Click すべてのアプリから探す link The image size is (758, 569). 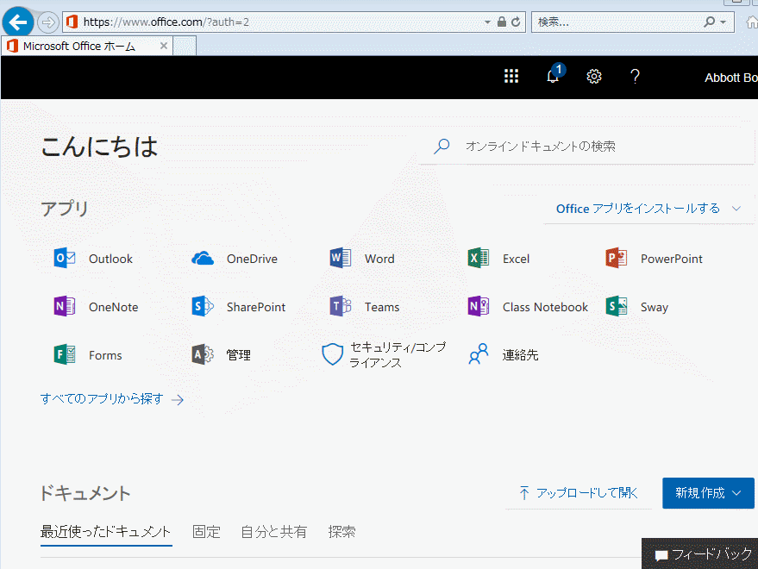[112, 399]
